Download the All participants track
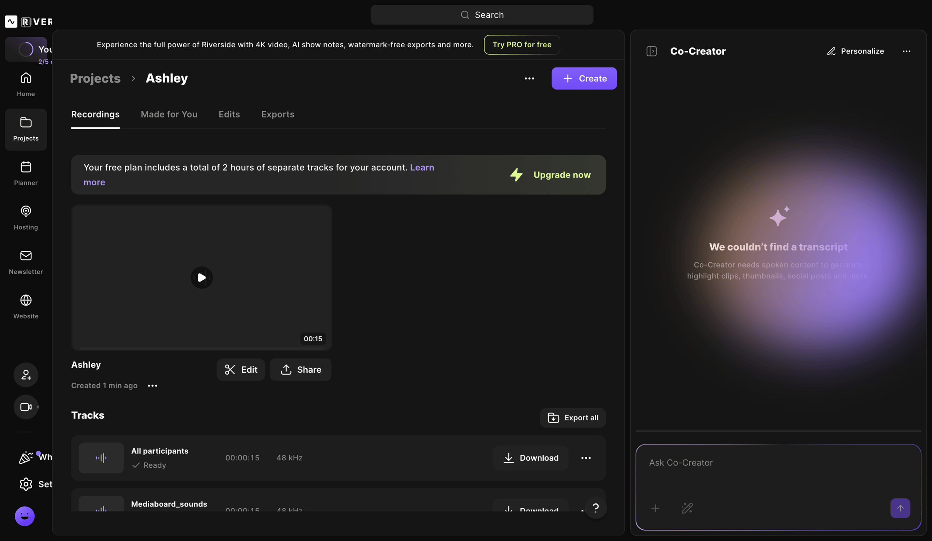The image size is (932, 541). tap(530, 458)
